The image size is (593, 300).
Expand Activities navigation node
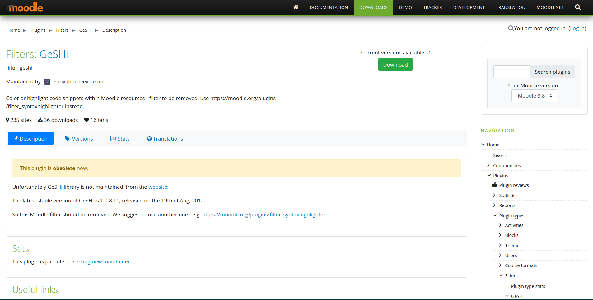[500, 225]
